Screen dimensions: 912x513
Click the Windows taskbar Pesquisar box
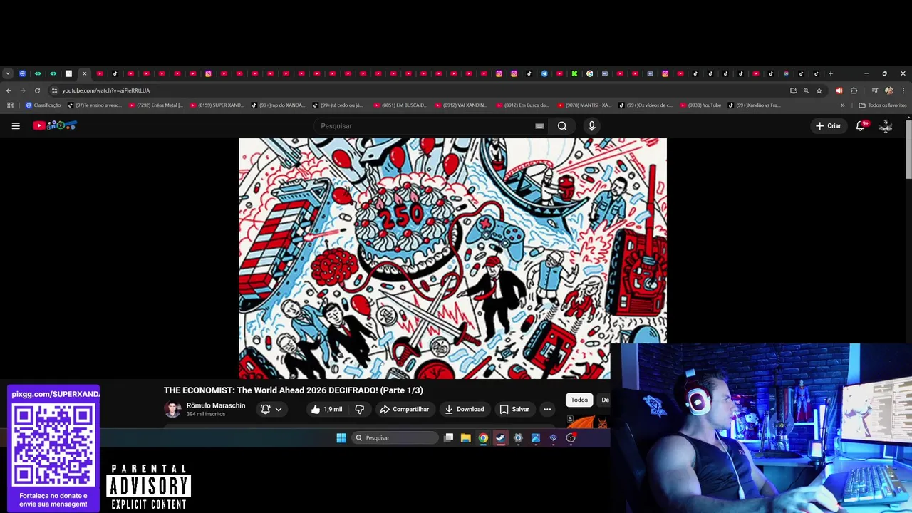395,438
